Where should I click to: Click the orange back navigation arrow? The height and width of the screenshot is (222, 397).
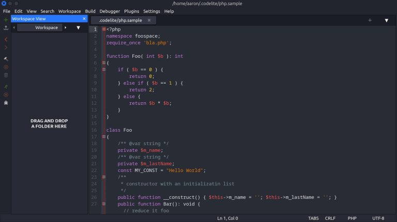6,39
